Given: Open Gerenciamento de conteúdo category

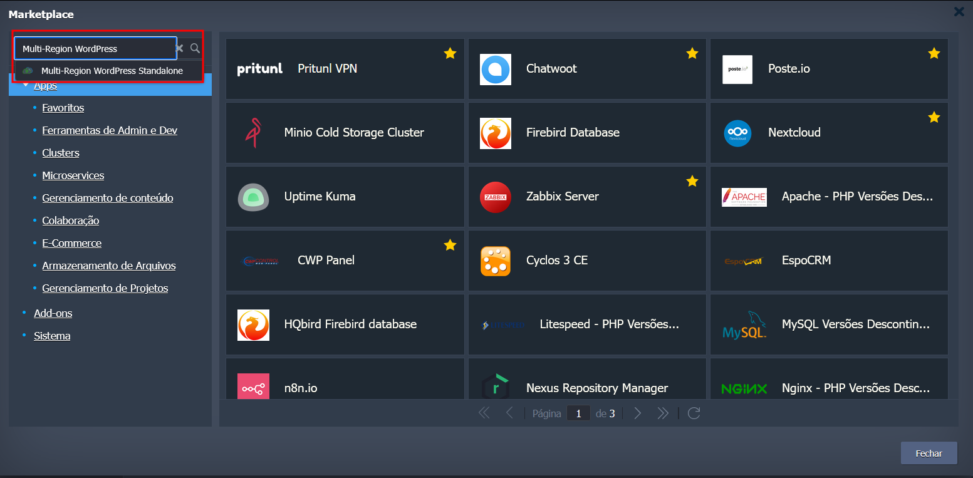Looking at the screenshot, I should click(x=108, y=198).
